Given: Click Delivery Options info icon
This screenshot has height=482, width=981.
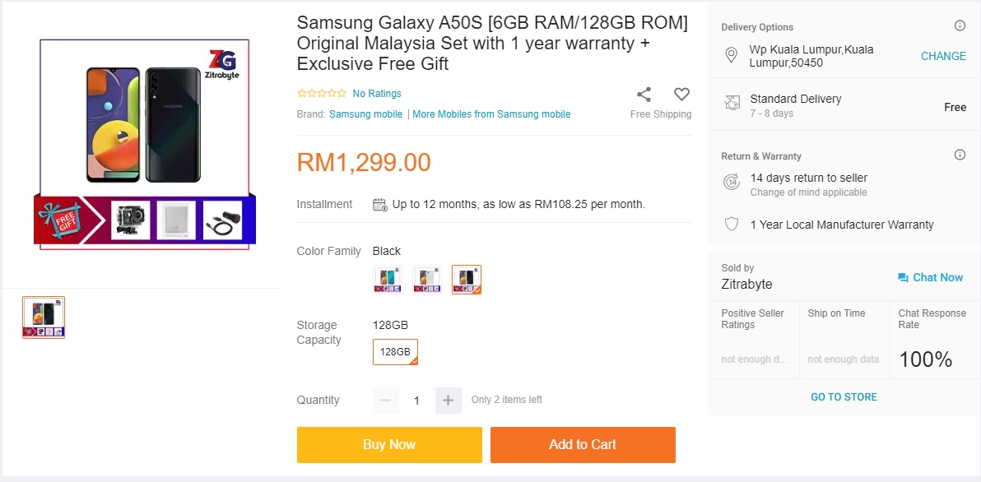Looking at the screenshot, I should coord(960,26).
